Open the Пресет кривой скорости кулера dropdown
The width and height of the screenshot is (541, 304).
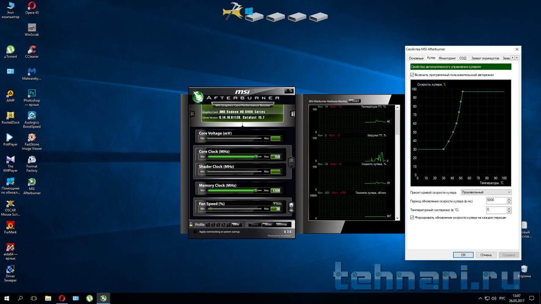click(486, 192)
